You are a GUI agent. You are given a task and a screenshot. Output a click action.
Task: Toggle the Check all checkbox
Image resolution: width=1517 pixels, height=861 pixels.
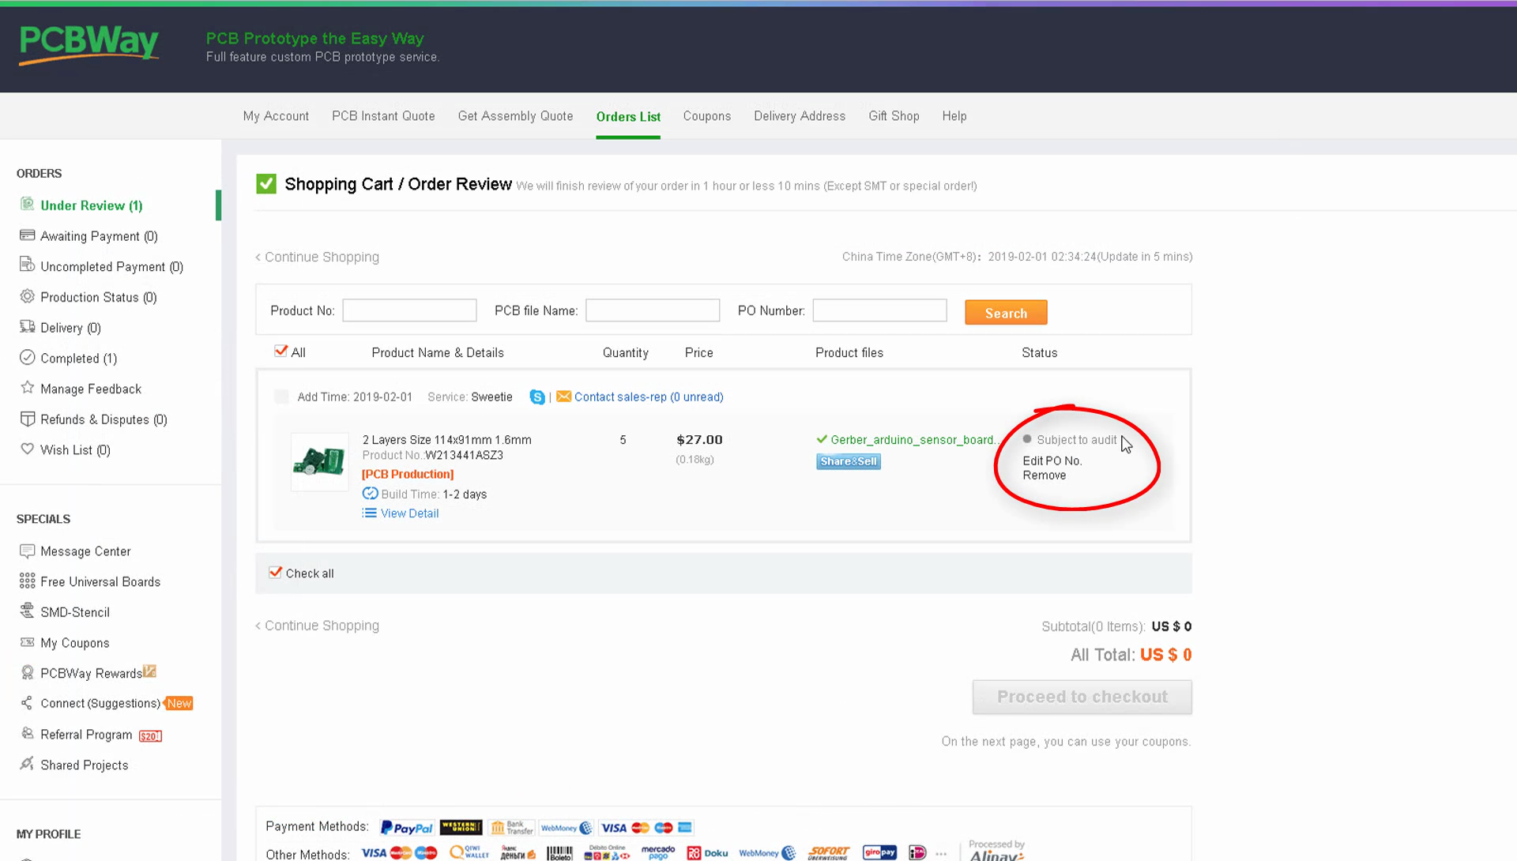coord(275,573)
